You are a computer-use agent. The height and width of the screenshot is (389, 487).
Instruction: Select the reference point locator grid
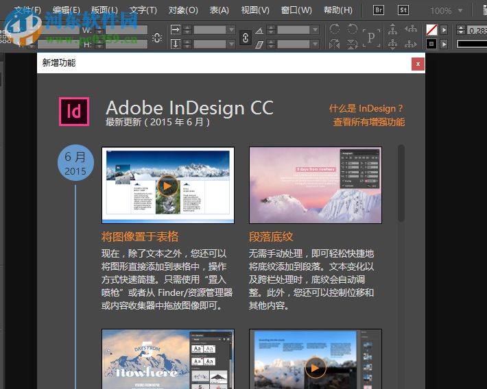pyautogui.click(x=5, y=37)
